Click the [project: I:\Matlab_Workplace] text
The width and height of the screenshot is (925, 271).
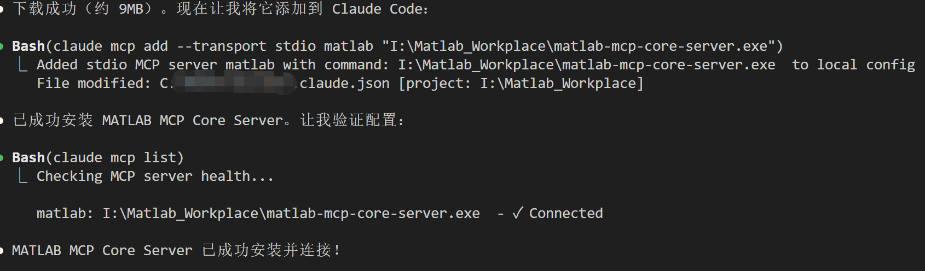521,83
